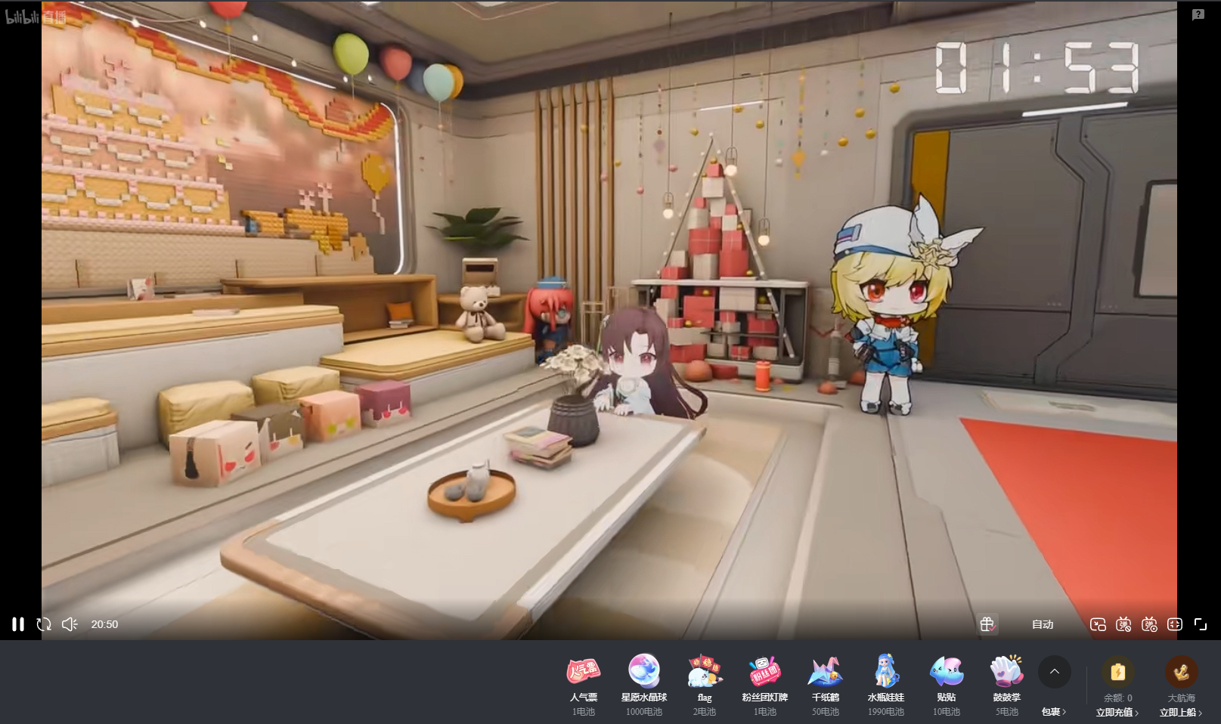
Task: Switch to web fullscreen mode
Action: coord(1175,624)
